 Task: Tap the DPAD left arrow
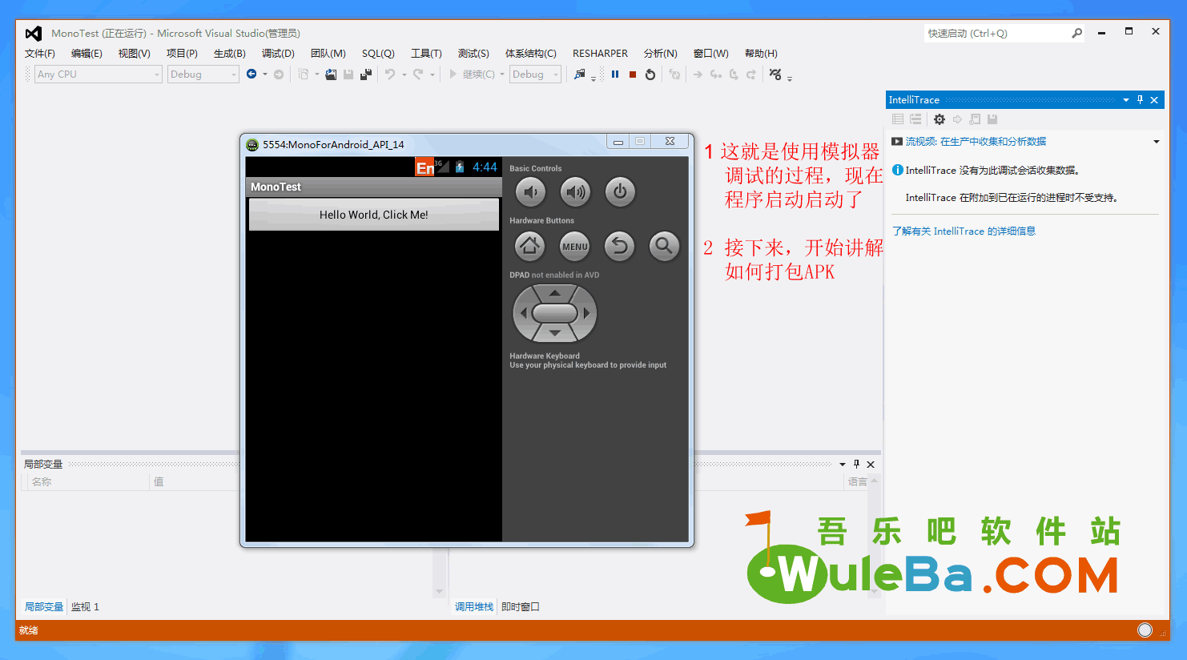(522, 313)
